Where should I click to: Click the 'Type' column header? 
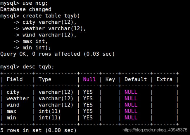[45, 80]
